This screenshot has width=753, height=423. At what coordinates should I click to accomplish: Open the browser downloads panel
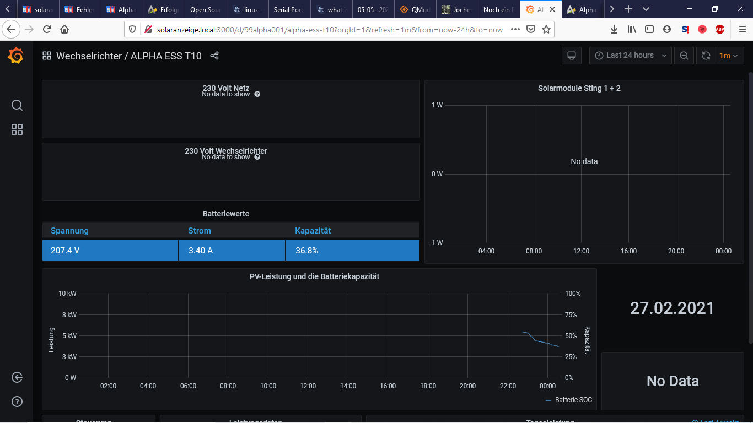pos(615,29)
